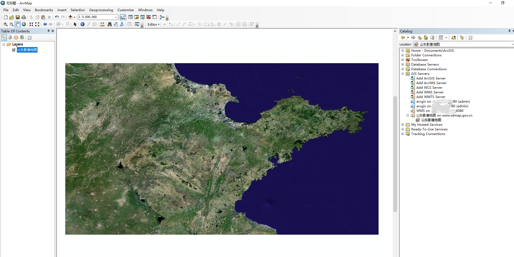The height and width of the screenshot is (257, 514).
Task: Activate the Pan tool
Action: 18,24
